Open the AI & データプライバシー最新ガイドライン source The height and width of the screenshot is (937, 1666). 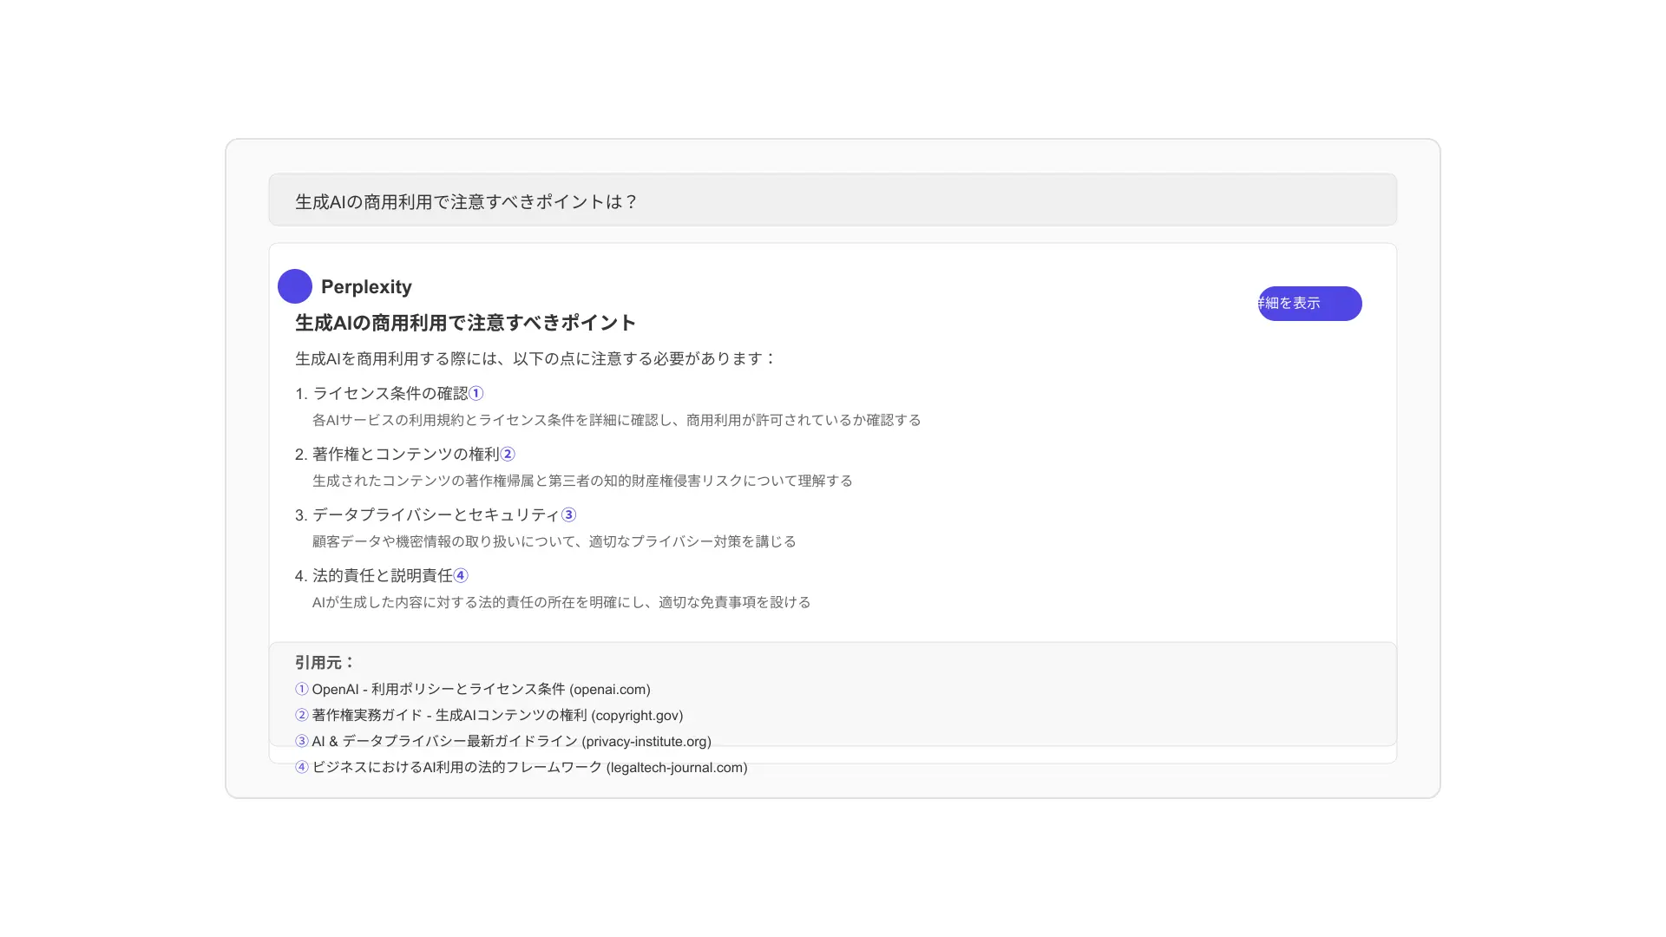(511, 742)
